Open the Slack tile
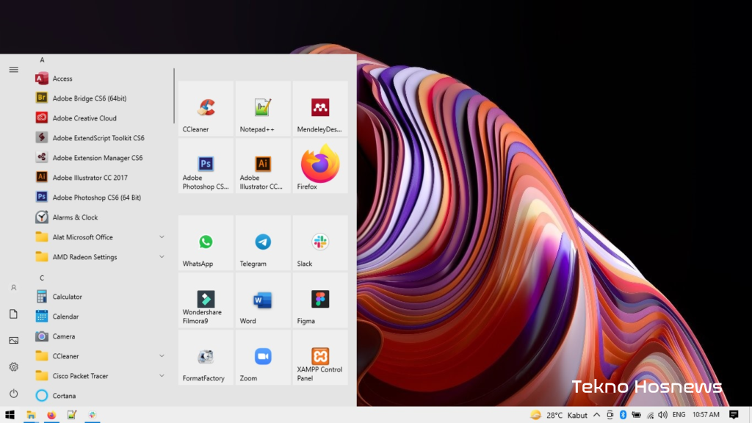The height and width of the screenshot is (423, 752). 320,243
